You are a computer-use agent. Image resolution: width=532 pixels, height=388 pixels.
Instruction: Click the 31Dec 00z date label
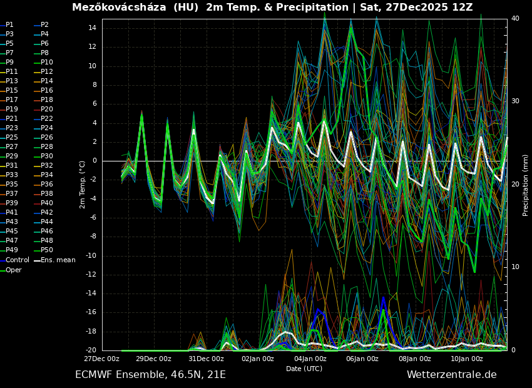[206, 359]
